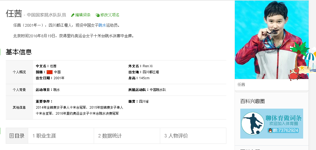Click the 基本信息 section heading
The height and width of the screenshot is (150, 316).
[x=19, y=52]
